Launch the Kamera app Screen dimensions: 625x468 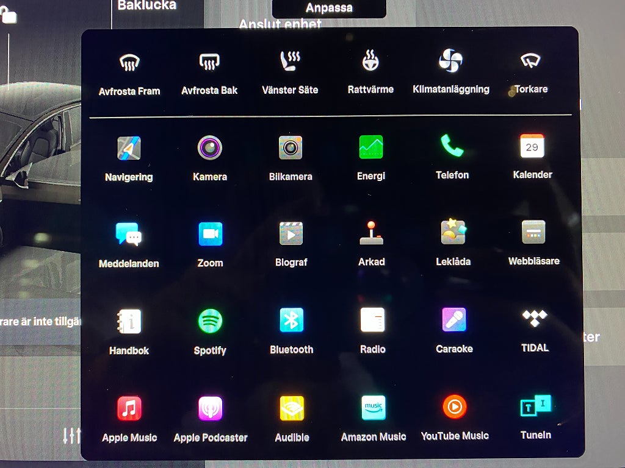pyautogui.click(x=210, y=147)
